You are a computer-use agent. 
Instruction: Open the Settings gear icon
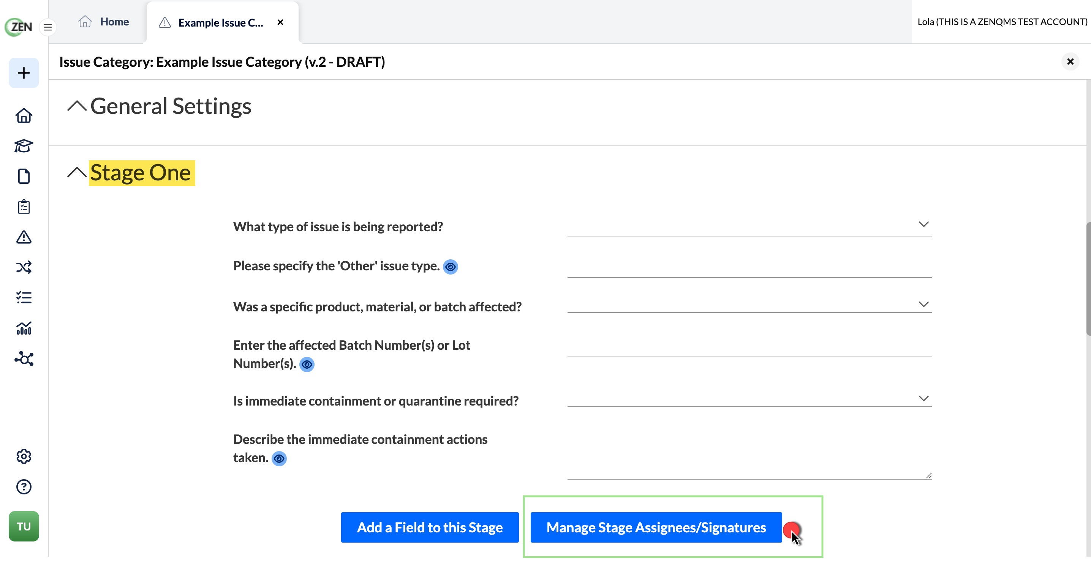[24, 456]
